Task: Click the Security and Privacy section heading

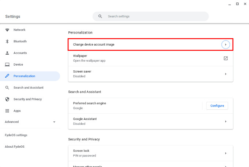Action: [x=84, y=139]
